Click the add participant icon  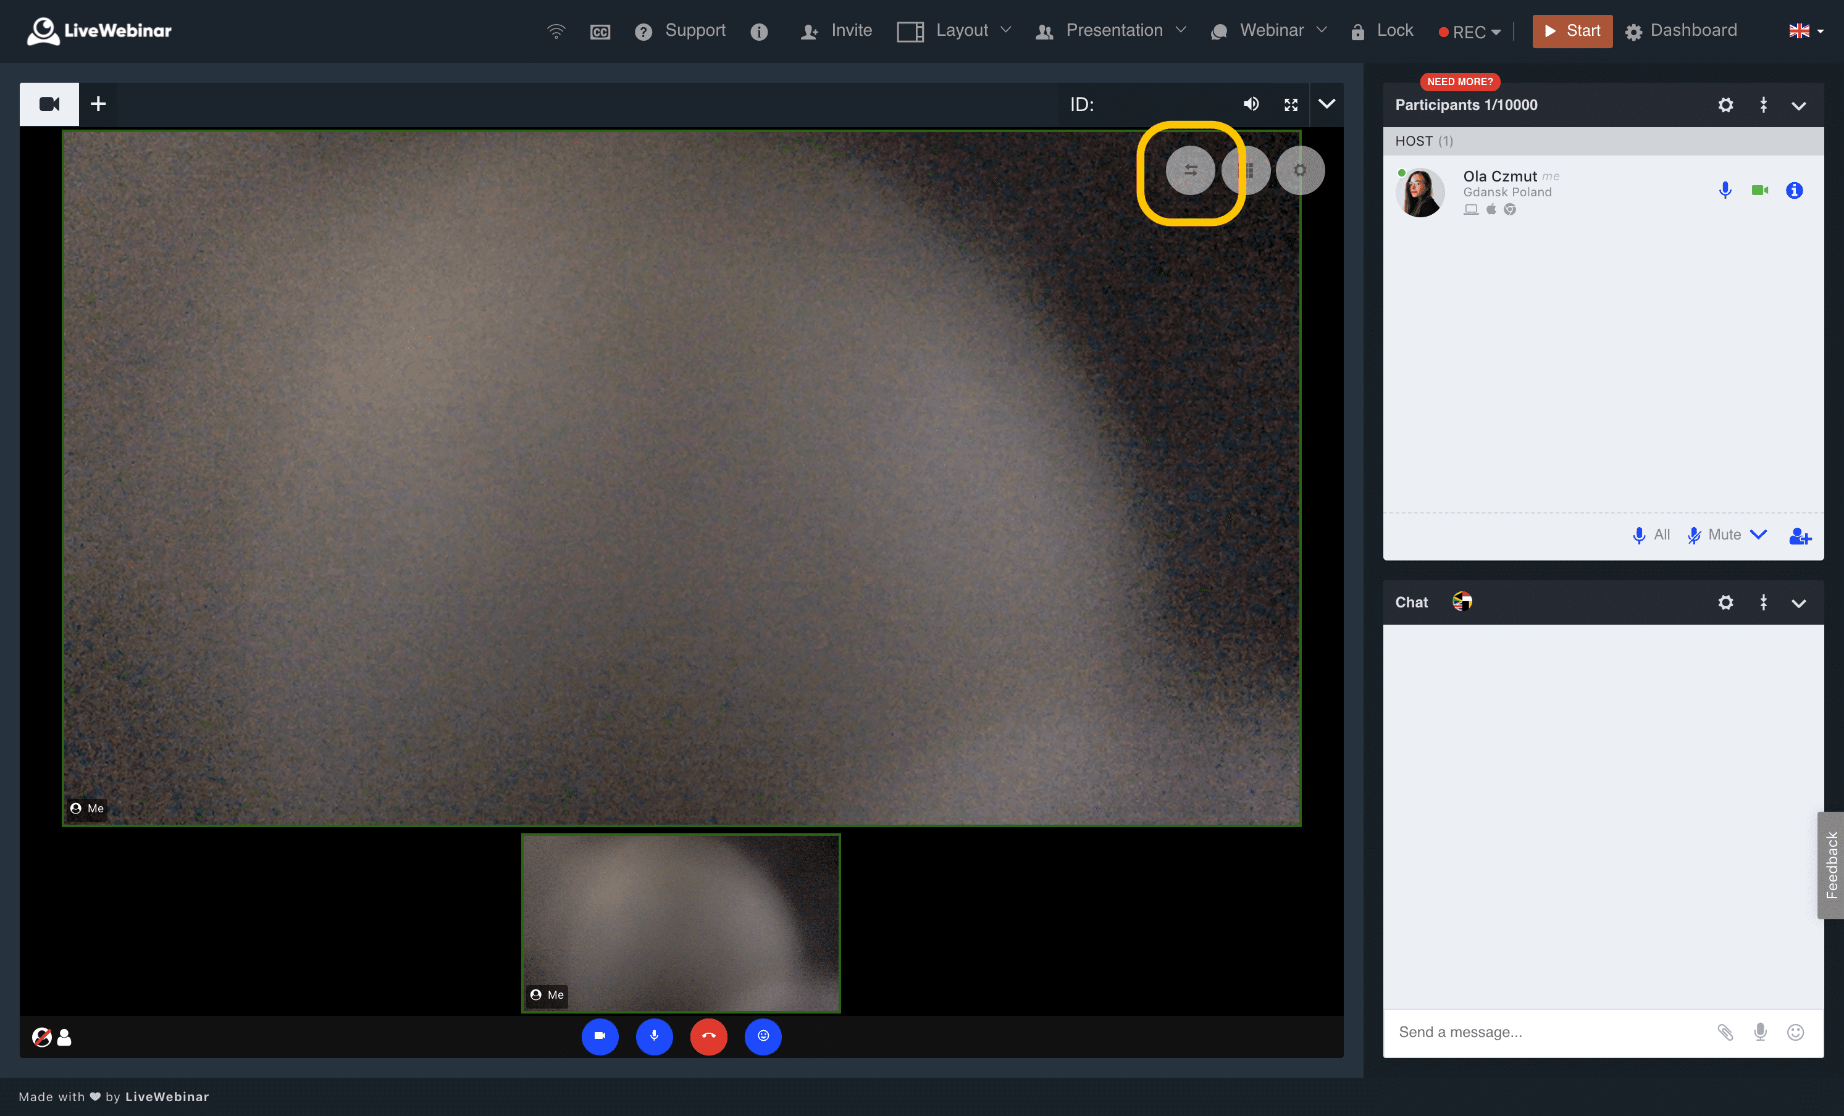click(x=1800, y=536)
